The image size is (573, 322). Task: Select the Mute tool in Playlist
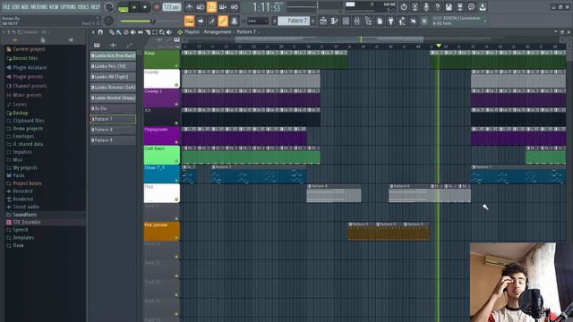pyautogui.click(x=133, y=32)
